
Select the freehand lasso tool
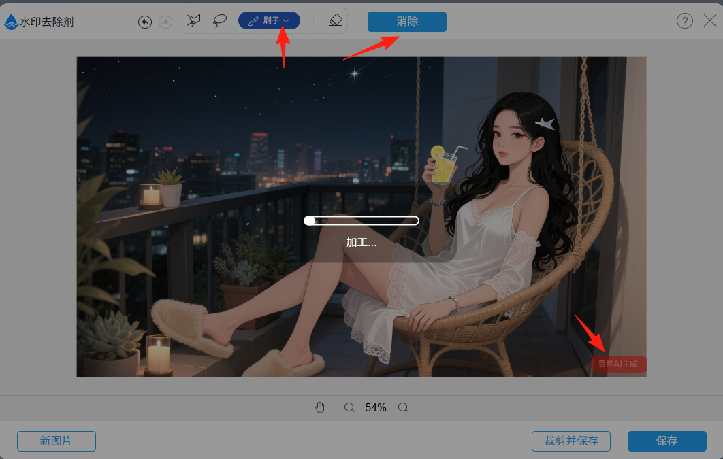coord(219,21)
